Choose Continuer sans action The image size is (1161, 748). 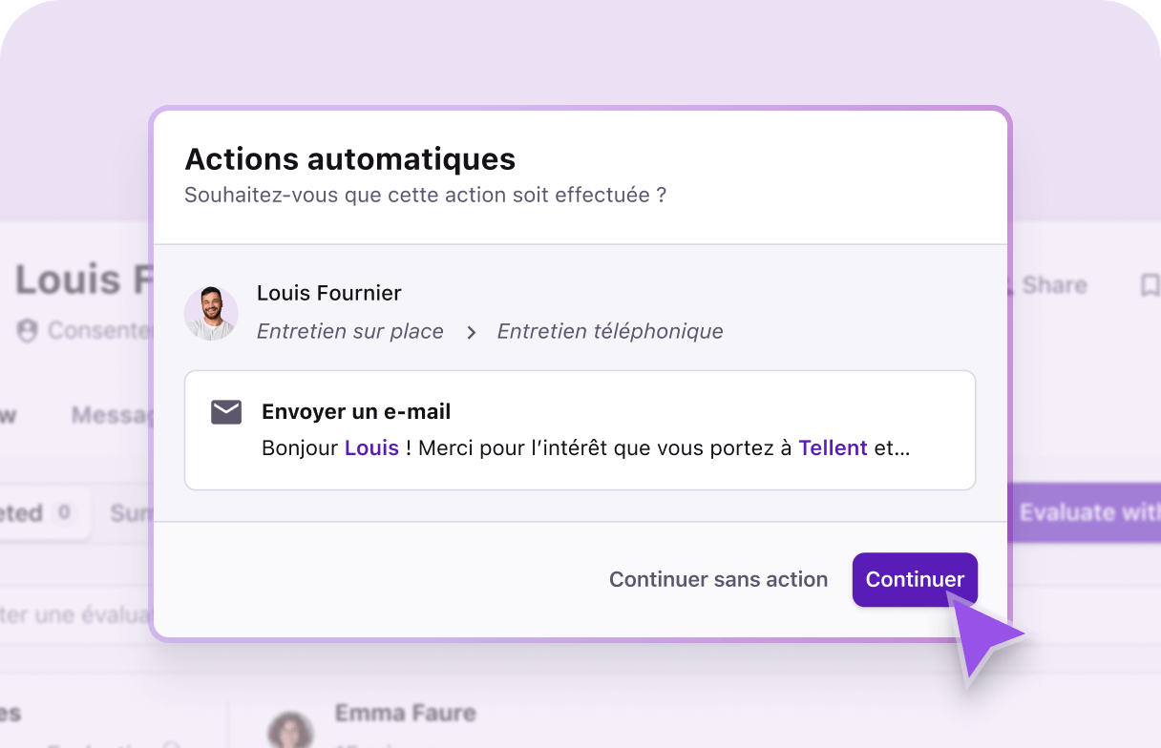click(718, 579)
